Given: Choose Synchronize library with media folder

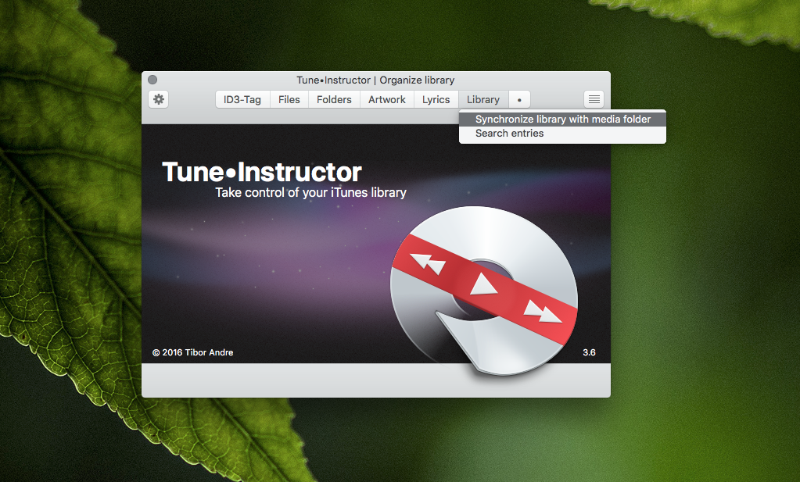Looking at the screenshot, I should click(562, 120).
